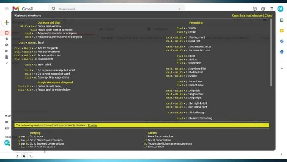
Task: Open Snoozed via clock icon
Action: [x=7, y=45]
